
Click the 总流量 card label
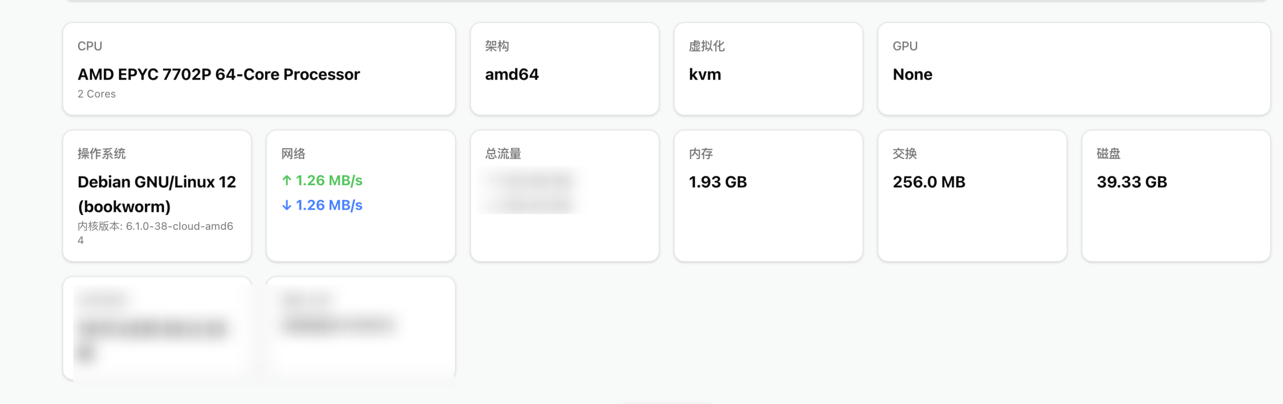point(503,154)
